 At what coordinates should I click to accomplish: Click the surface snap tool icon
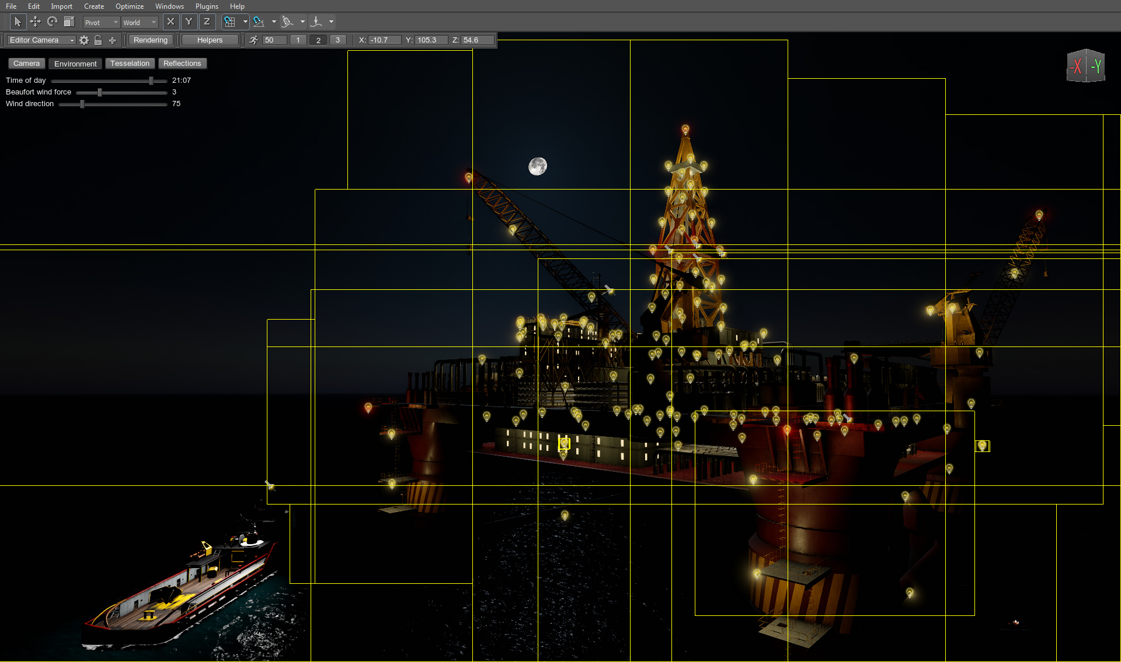pos(287,22)
